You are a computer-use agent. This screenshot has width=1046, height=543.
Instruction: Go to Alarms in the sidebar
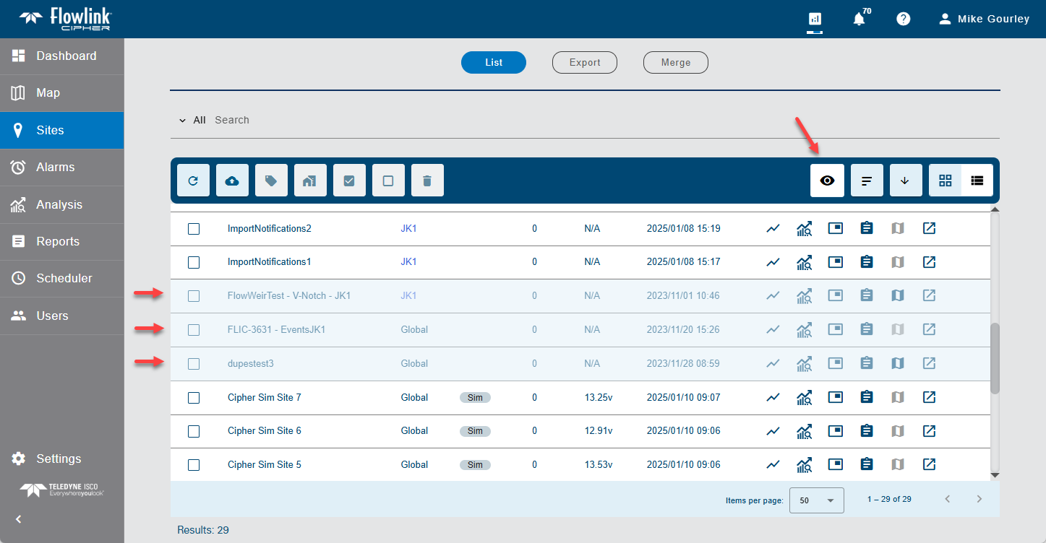(x=55, y=168)
